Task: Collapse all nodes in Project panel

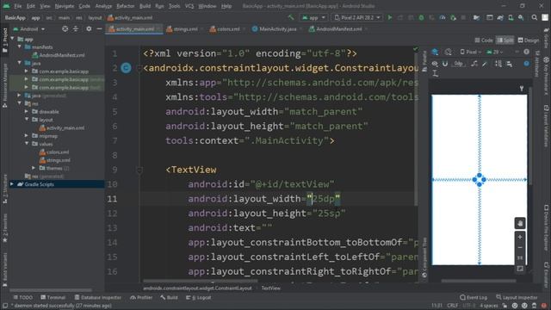Action: click(x=76, y=28)
